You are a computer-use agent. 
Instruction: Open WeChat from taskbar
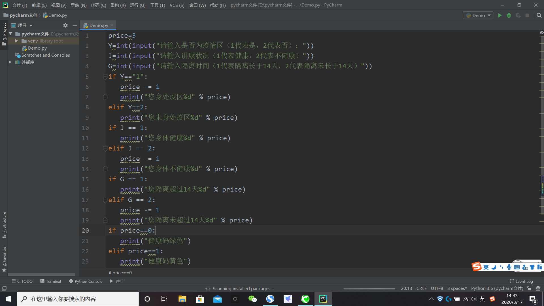click(252, 299)
